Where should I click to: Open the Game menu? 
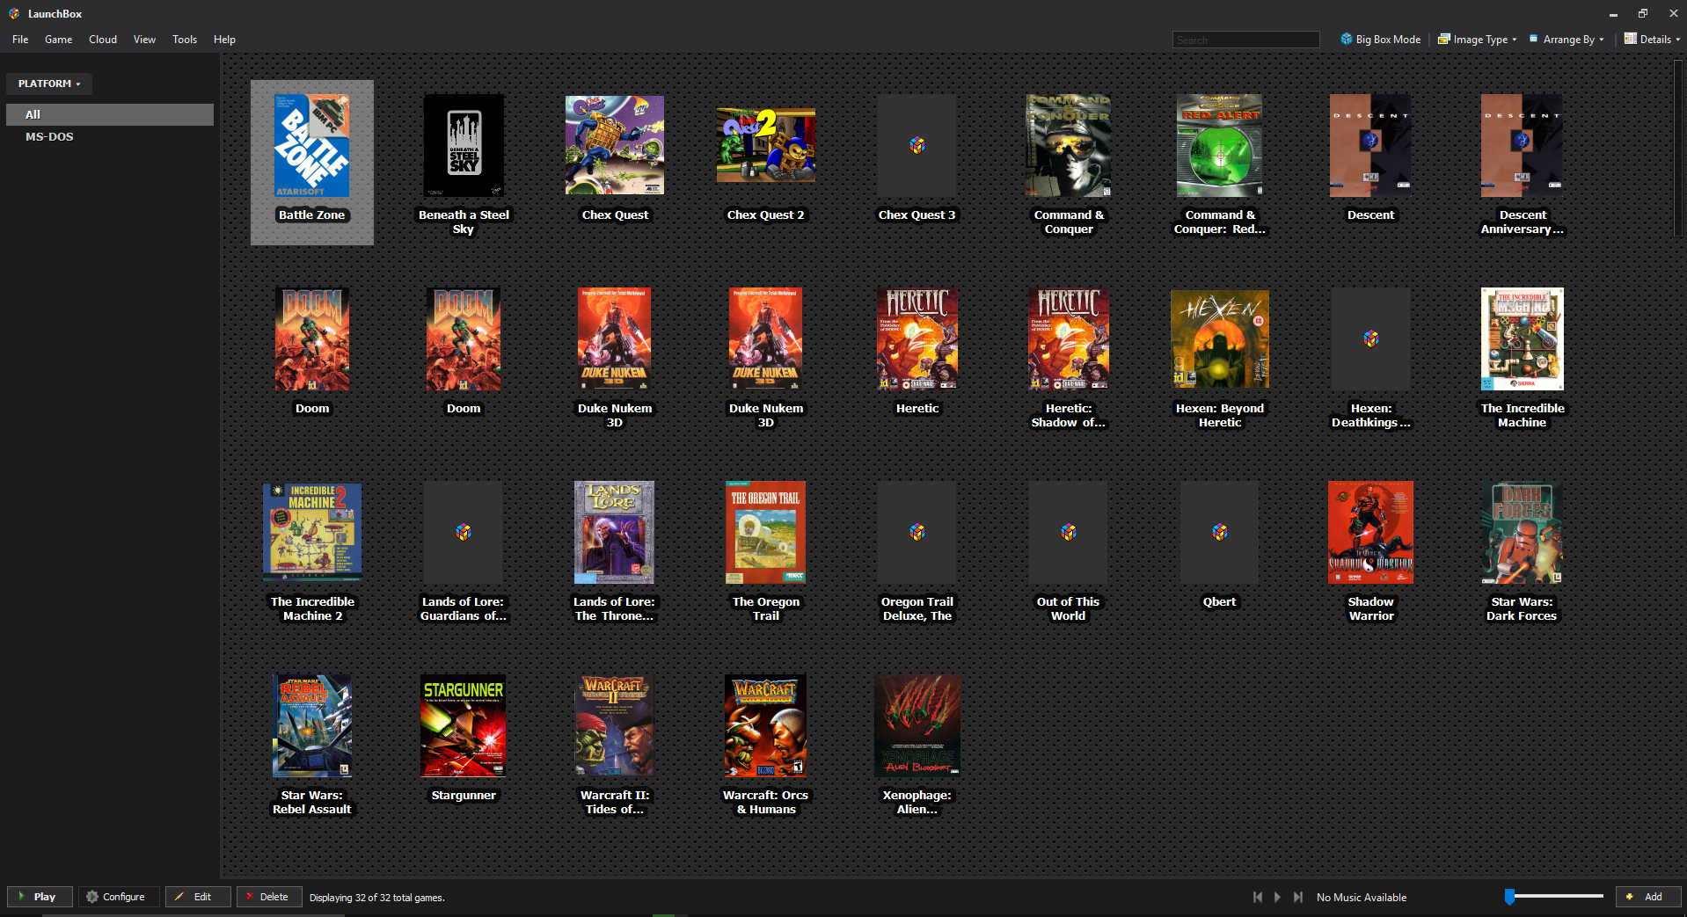(59, 40)
